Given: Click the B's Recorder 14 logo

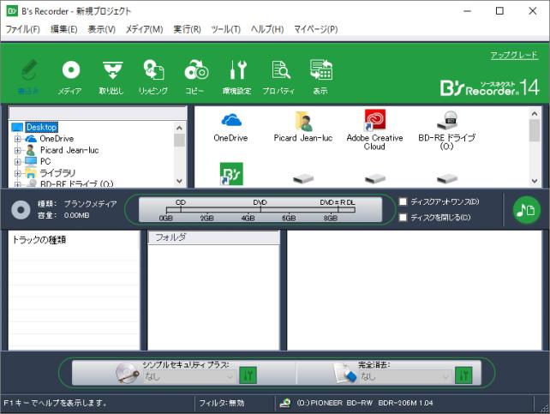Looking at the screenshot, I should (490, 87).
